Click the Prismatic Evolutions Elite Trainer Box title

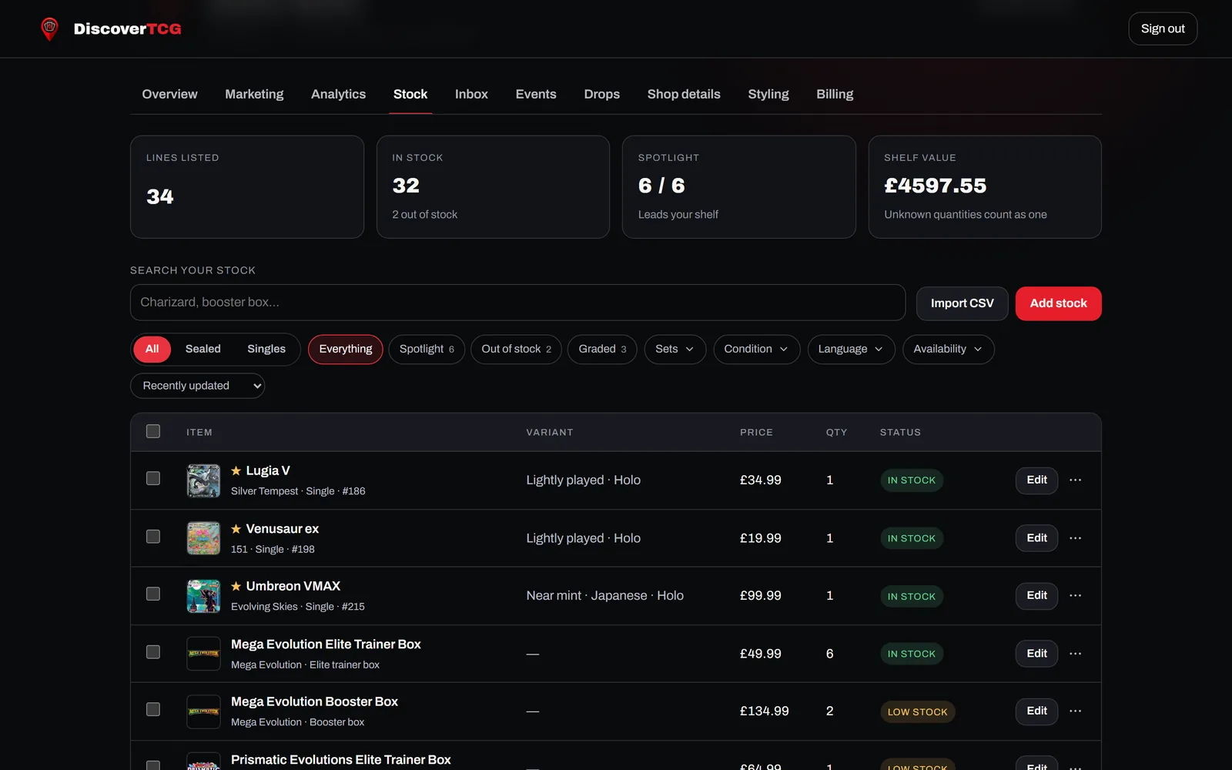[x=341, y=760]
